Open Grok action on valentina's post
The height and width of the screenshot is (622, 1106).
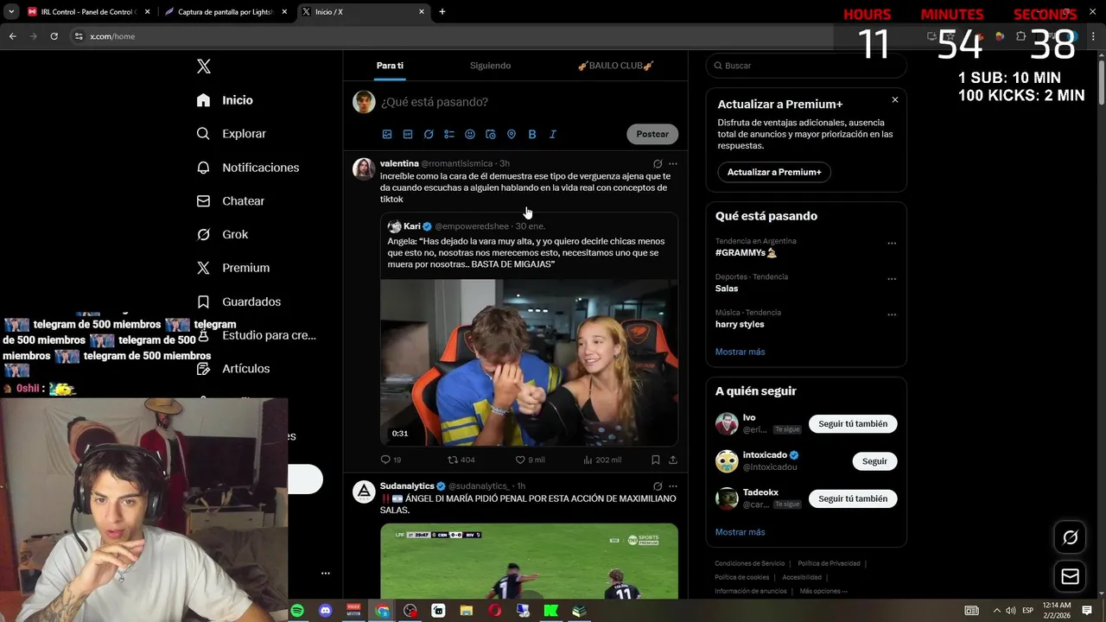(658, 163)
